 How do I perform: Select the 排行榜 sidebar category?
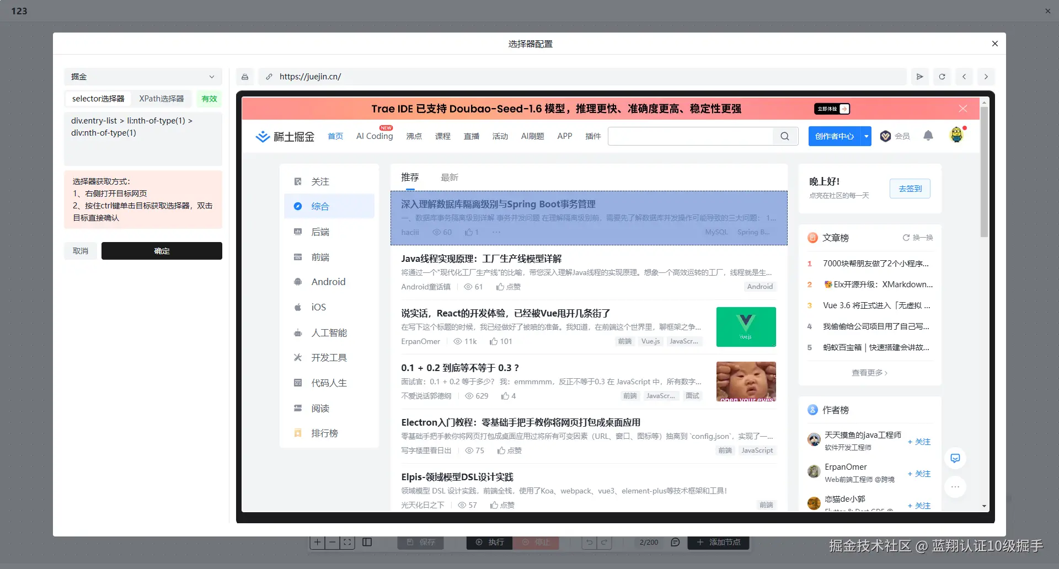click(x=329, y=433)
